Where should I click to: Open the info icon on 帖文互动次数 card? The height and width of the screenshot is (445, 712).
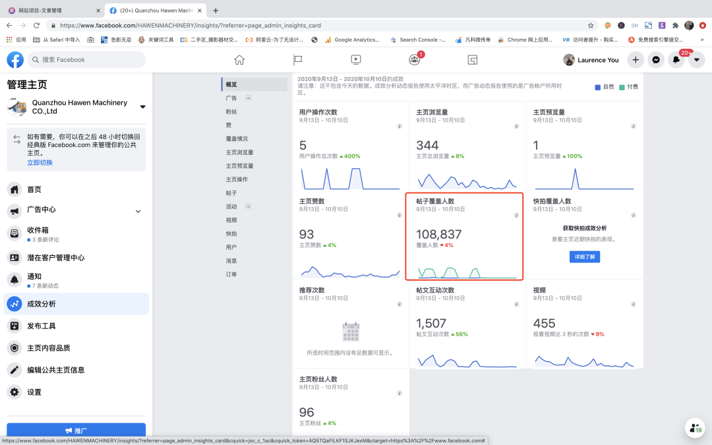click(516, 304)
